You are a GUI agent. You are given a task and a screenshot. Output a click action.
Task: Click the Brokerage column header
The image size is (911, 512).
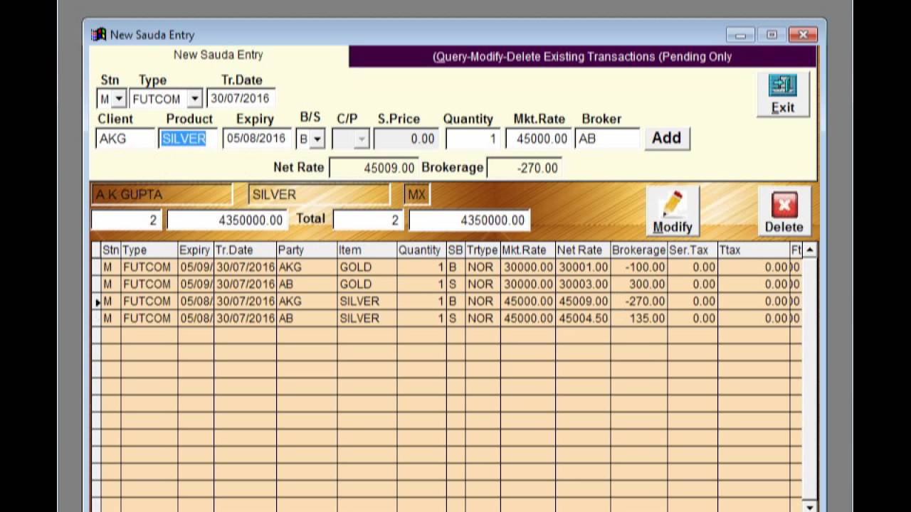pos(638,250)
